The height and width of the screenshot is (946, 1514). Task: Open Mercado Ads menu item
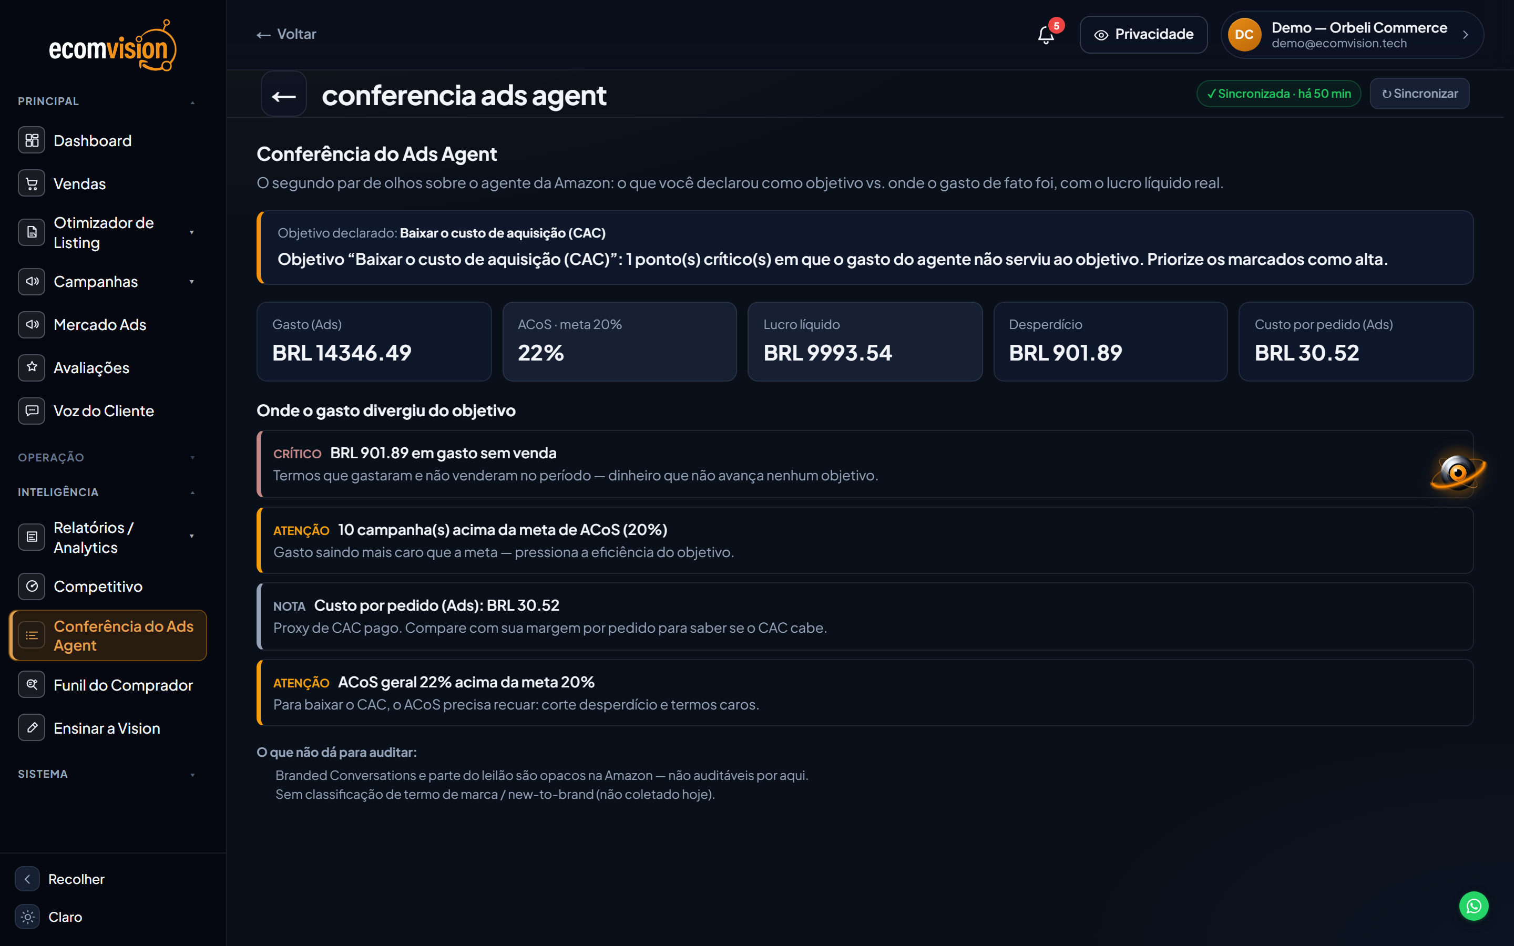pos(108,325)
